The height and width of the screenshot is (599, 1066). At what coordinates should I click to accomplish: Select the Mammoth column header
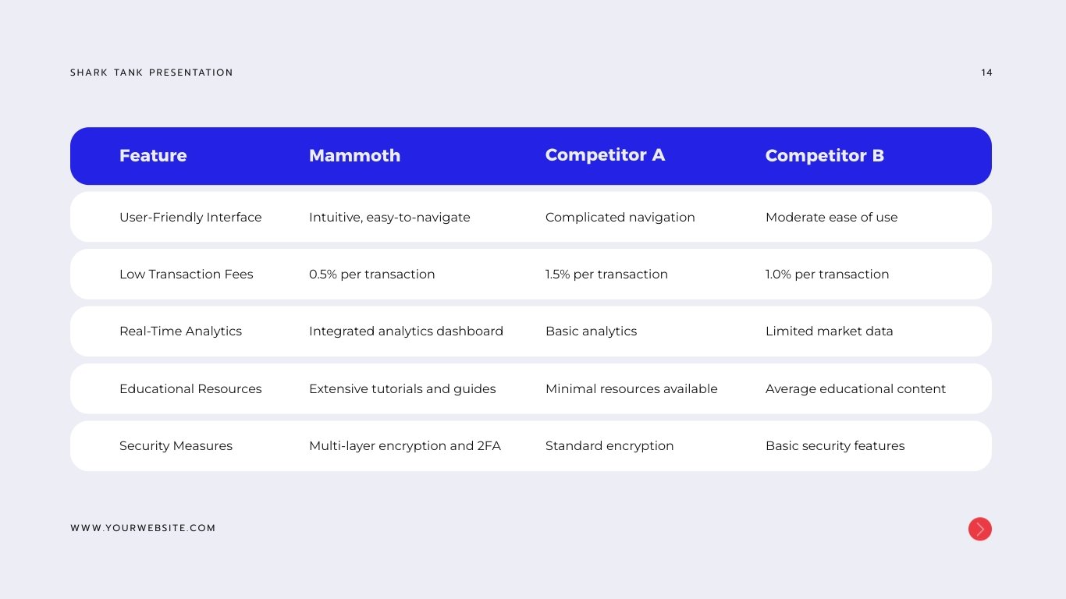tap(354, 156)
